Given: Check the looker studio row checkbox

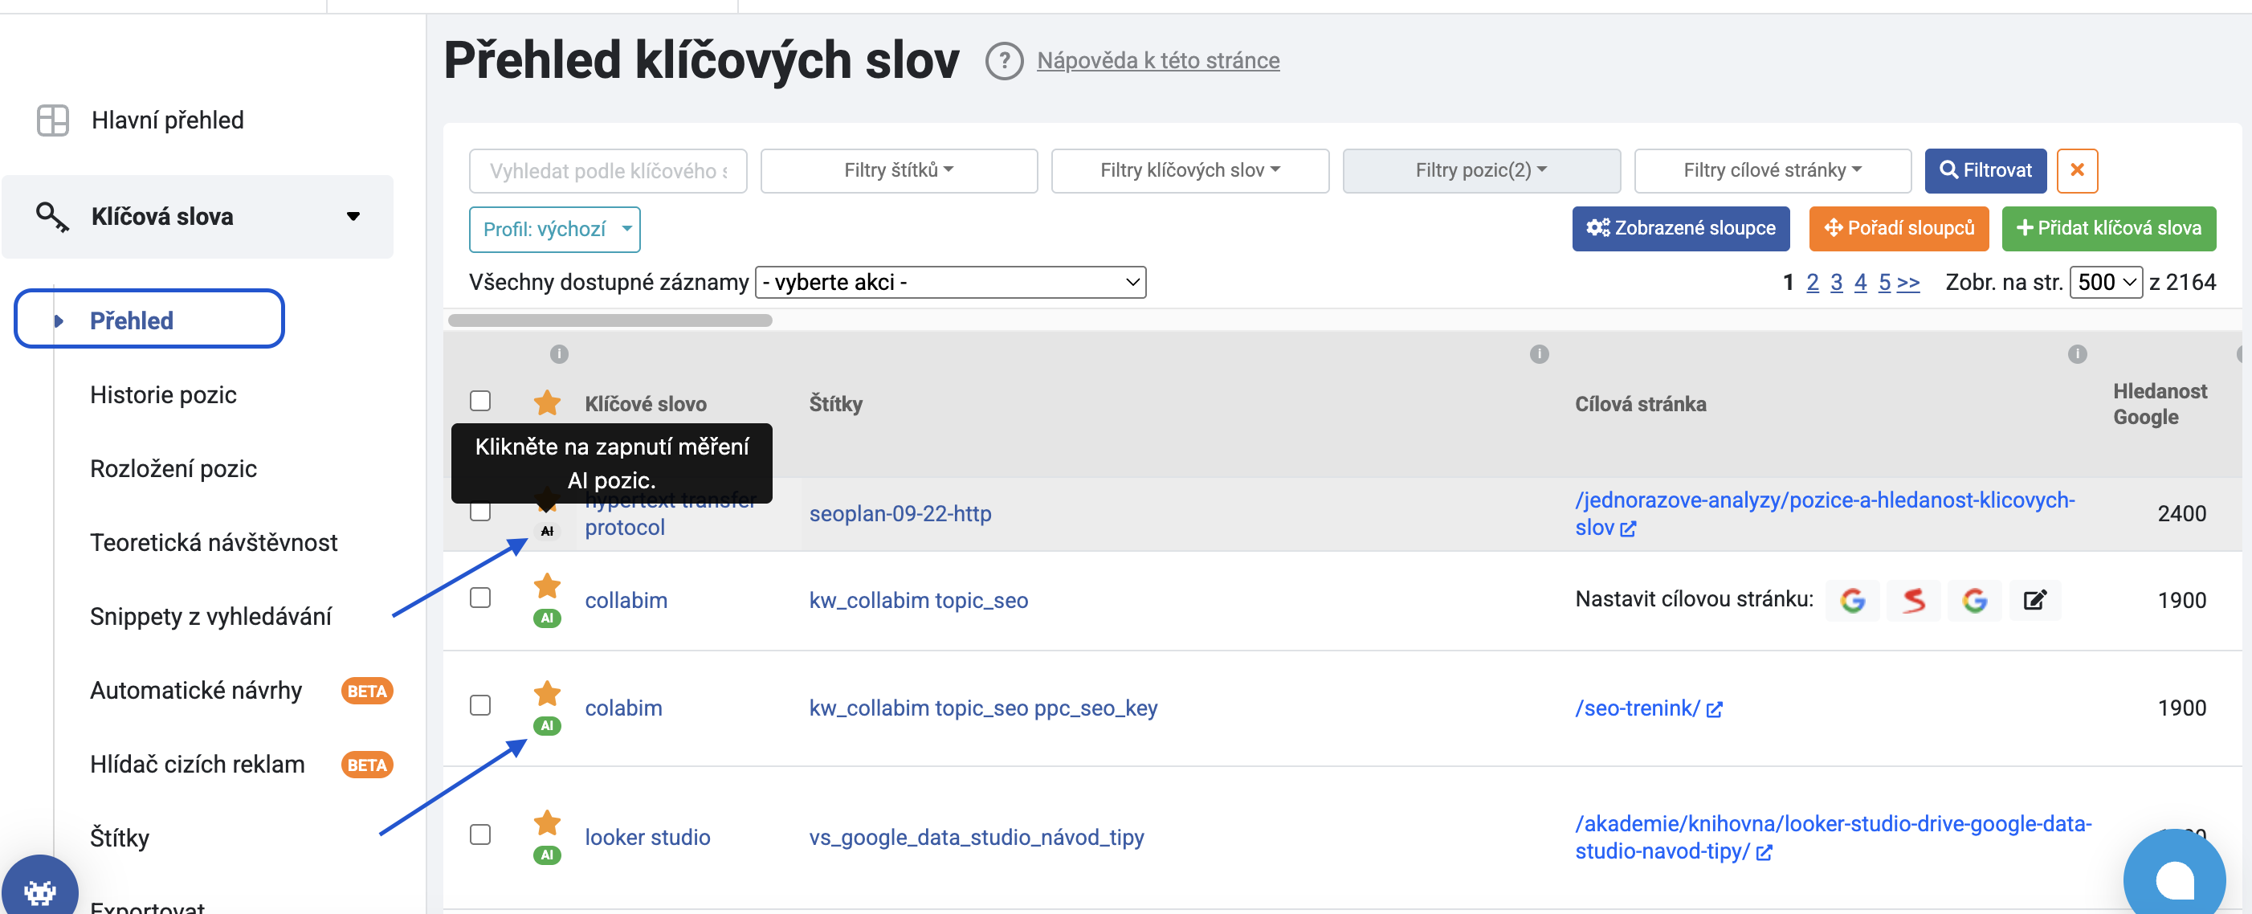Looking at the screenshot, I should [x=480, y=834].
